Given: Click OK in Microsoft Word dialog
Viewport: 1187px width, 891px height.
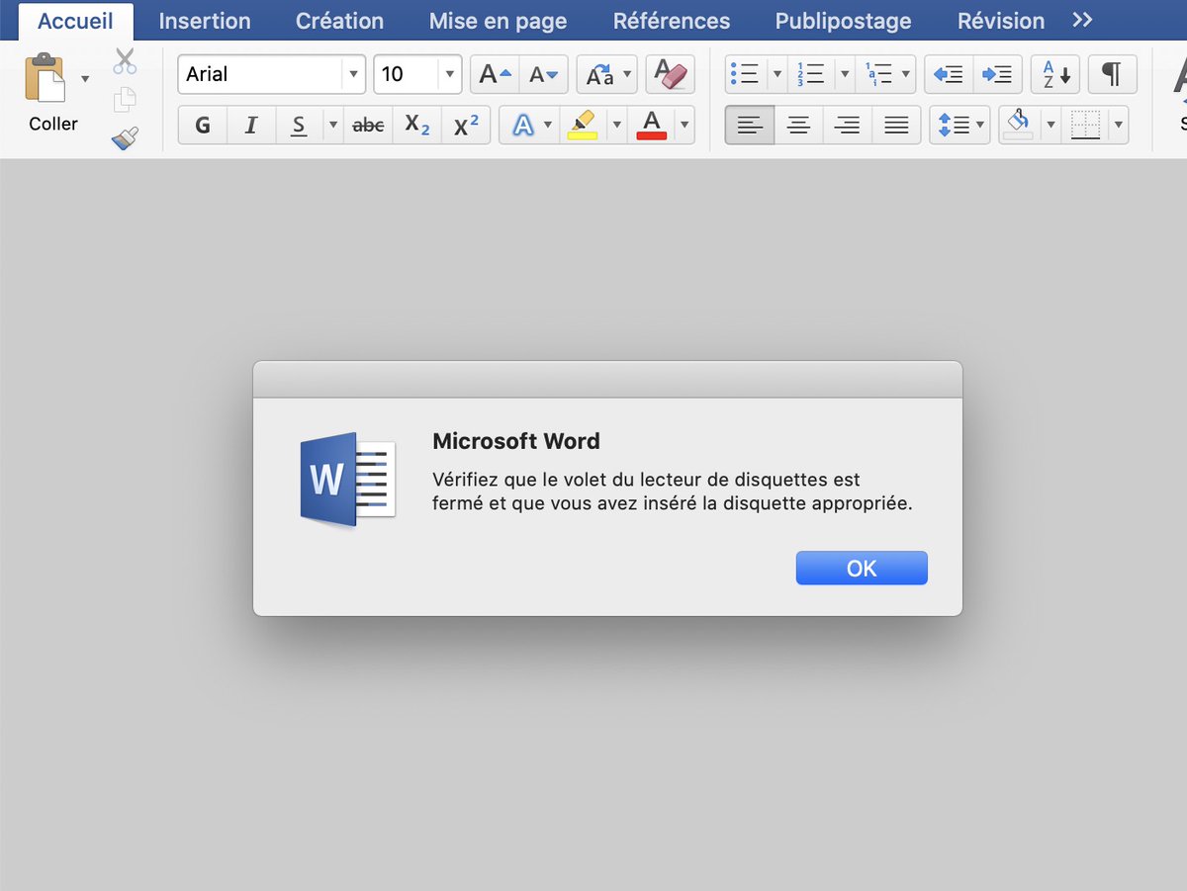Looking at the screenshot, I should (x=862, y=568).
